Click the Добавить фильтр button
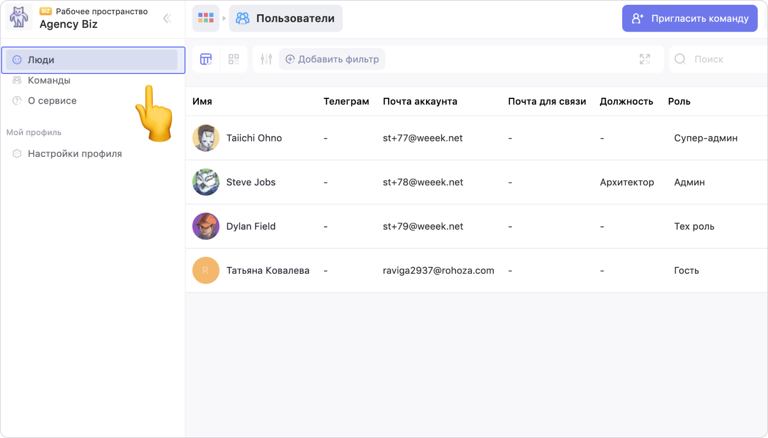 [332, 59]
